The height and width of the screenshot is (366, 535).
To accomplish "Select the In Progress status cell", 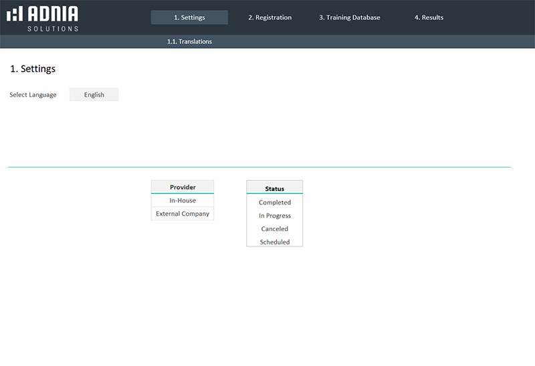I will tap(274, 216).
